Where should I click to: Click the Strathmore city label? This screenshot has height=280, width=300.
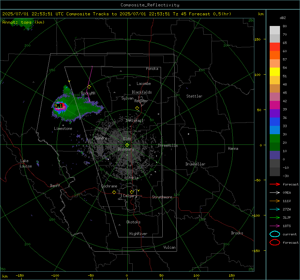[x=162, y=197]
